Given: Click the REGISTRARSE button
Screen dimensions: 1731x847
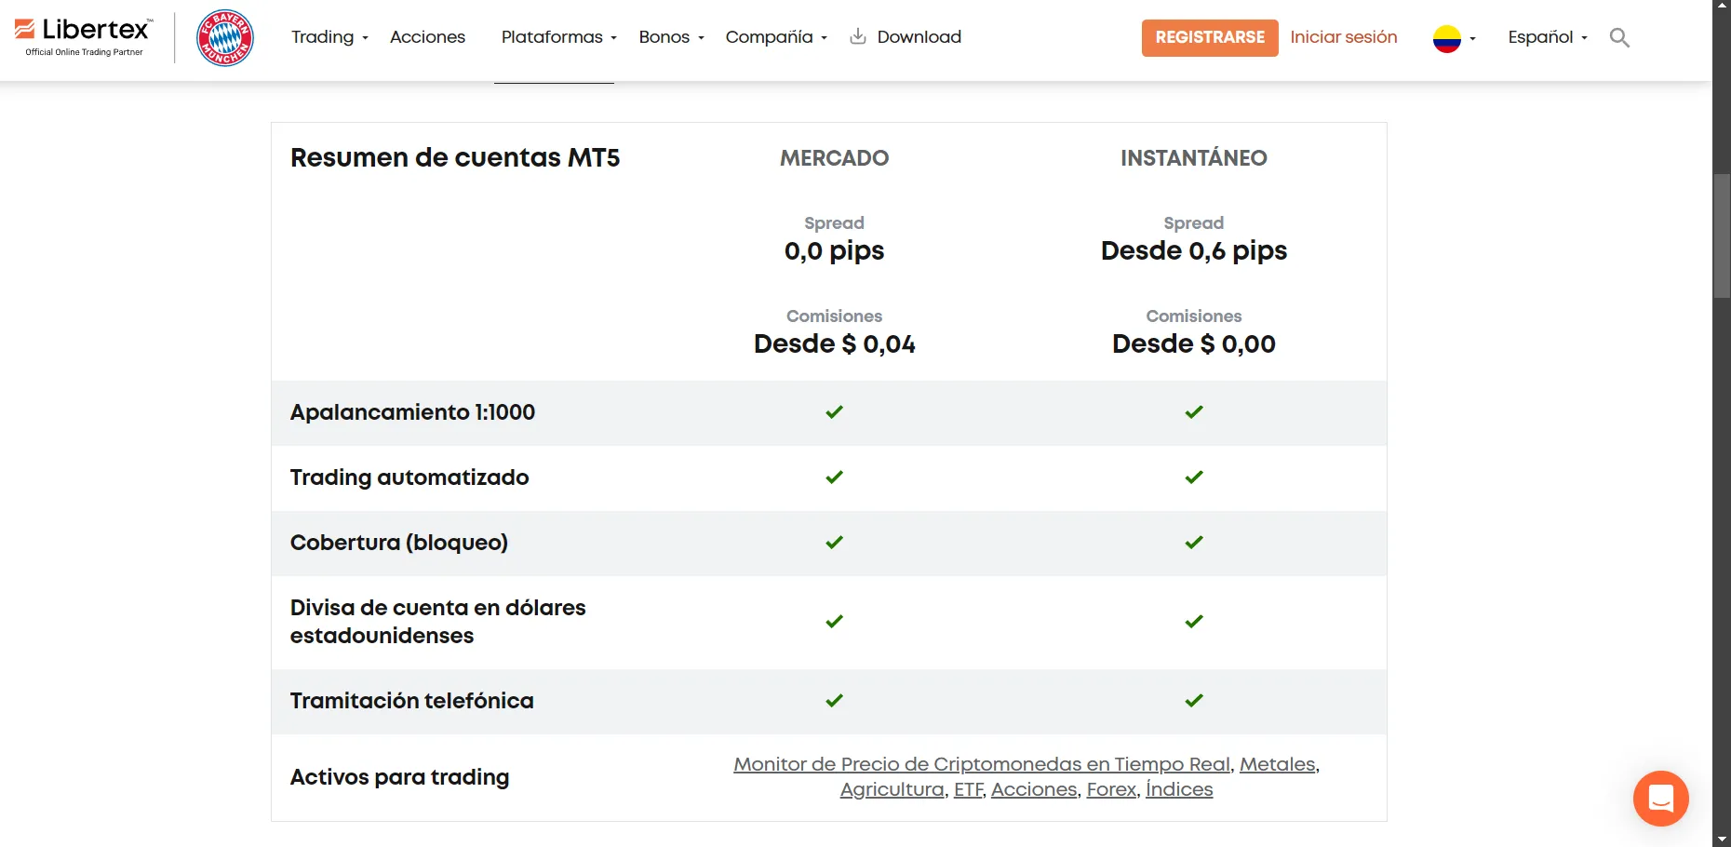Looking at the screenshot, I should tap(1210, 38).
